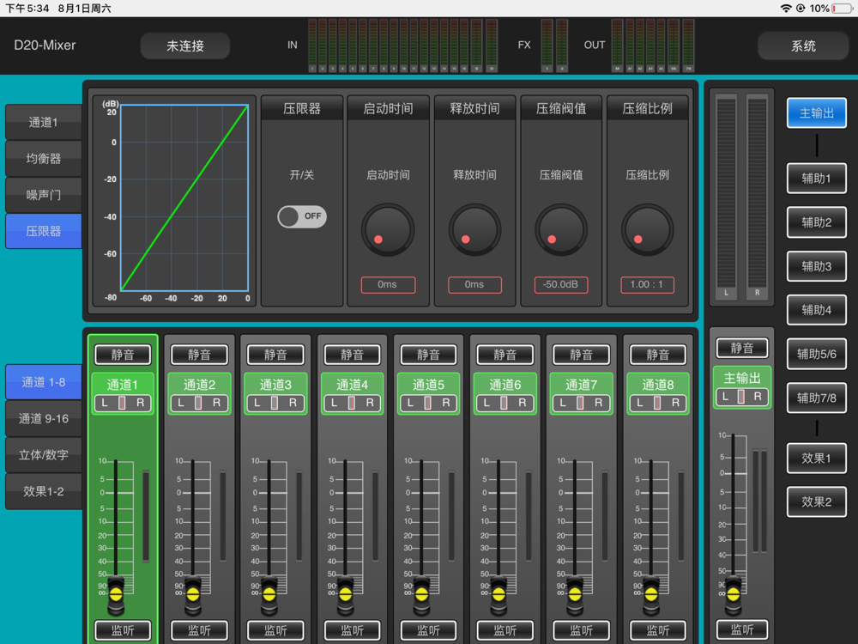
Task: Click the 1.00 : 1 ratio value field
Action: click(647, 285)
